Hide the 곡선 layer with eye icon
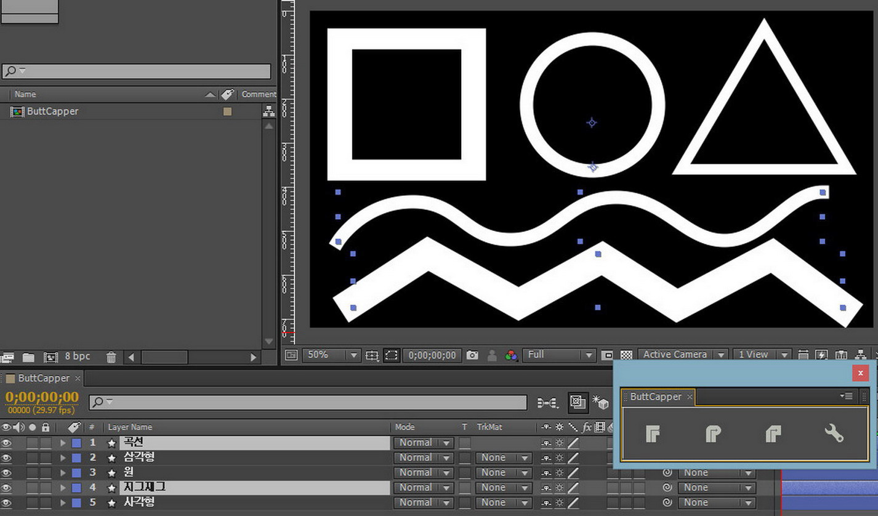Screen dimensions: 878x516 click(x=6, y=443)
